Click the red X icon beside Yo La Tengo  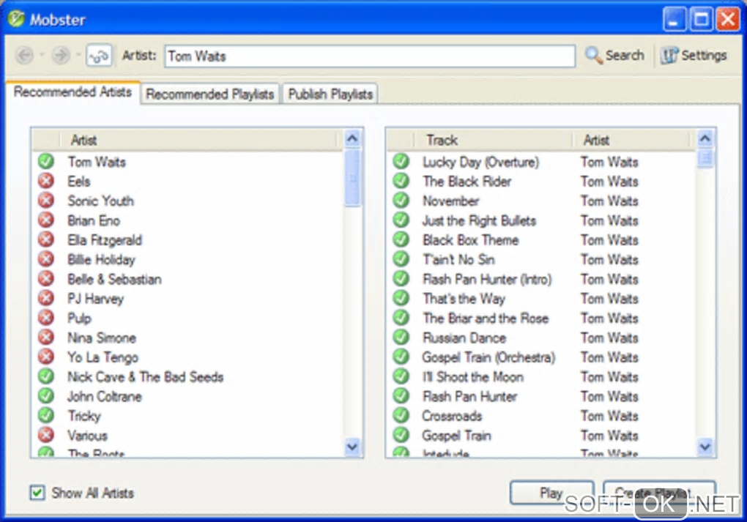pyautogui.click(x=46, y=357)
